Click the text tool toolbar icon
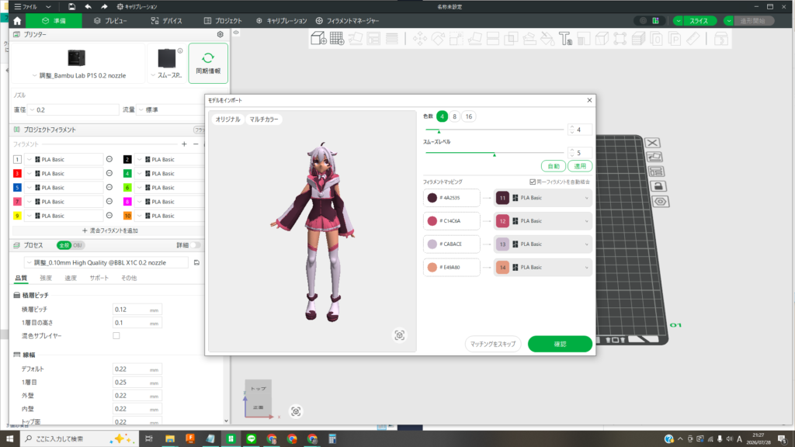This screenshot has width=795, height=447. coord(565,39)
